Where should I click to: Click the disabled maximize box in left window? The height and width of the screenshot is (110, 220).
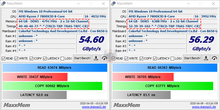coord(91,4)
